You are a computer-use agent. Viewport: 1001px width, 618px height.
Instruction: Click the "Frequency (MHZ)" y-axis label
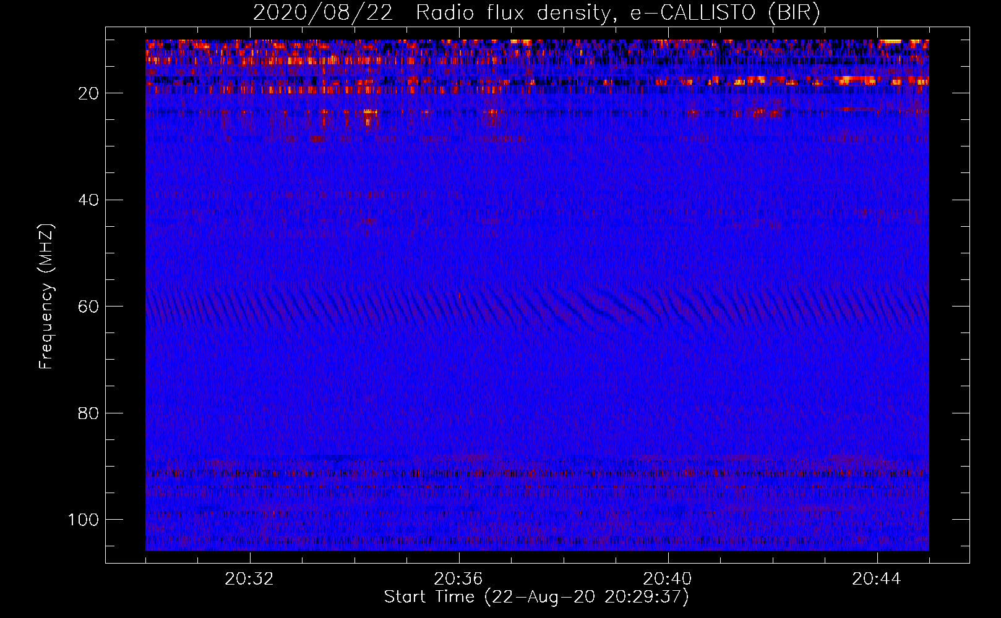tap(46, 296)
